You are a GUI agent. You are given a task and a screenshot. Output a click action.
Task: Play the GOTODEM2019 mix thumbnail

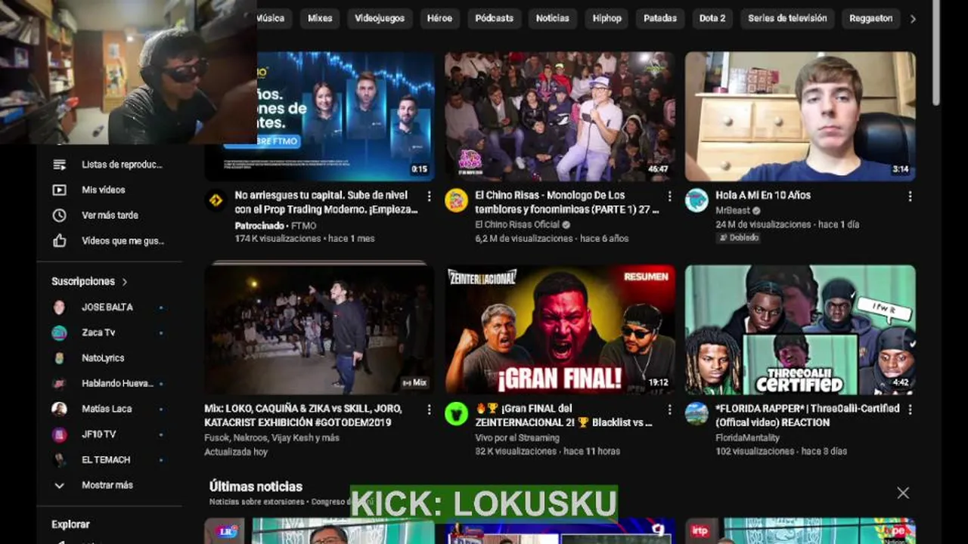[319, 329]
